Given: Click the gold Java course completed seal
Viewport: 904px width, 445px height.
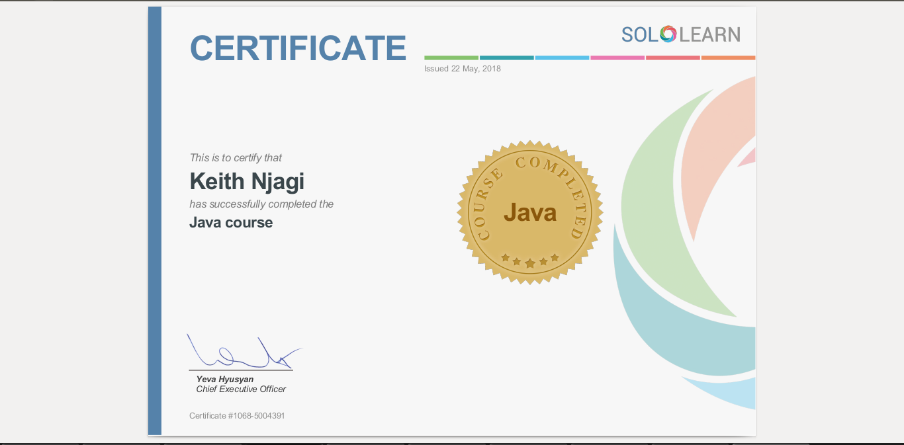Looking at the screenshot, I should [x=530, y=212].
